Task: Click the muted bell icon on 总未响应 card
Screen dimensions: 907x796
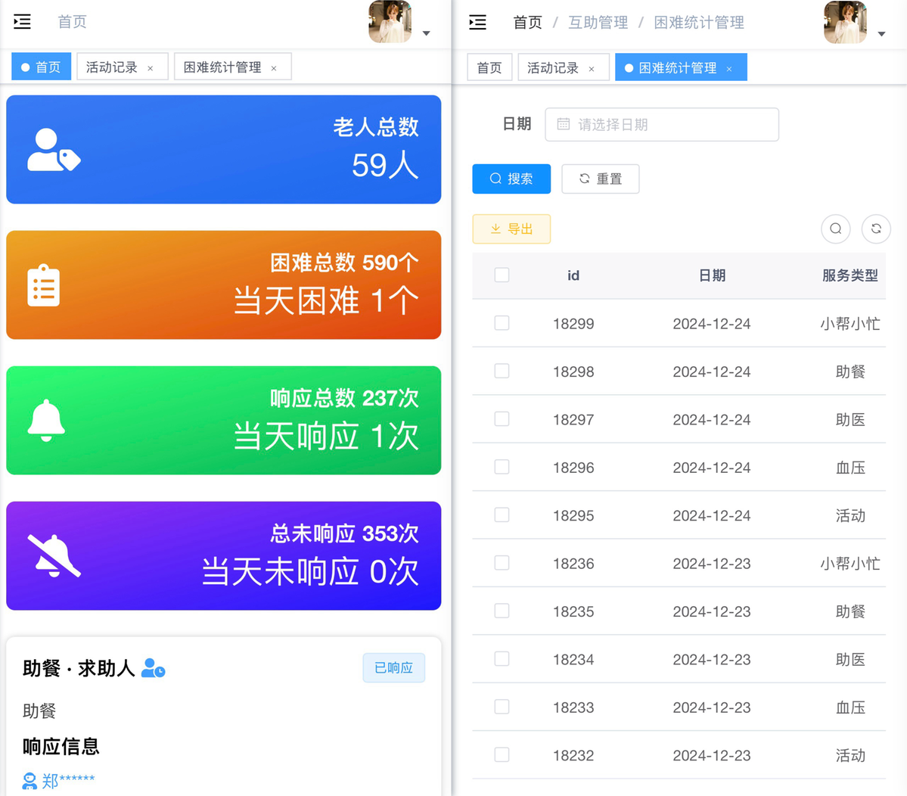Action: tap(54, 555)
